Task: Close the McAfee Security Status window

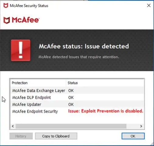Action: tap(149, 5)
